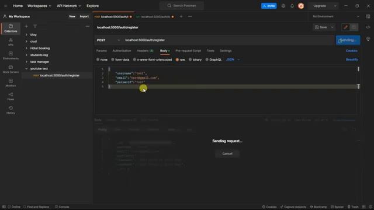This screenshot has height=210, width=374.
Task: Click the request URL input field
Action: pyautogui.click(x=228, y=40)
